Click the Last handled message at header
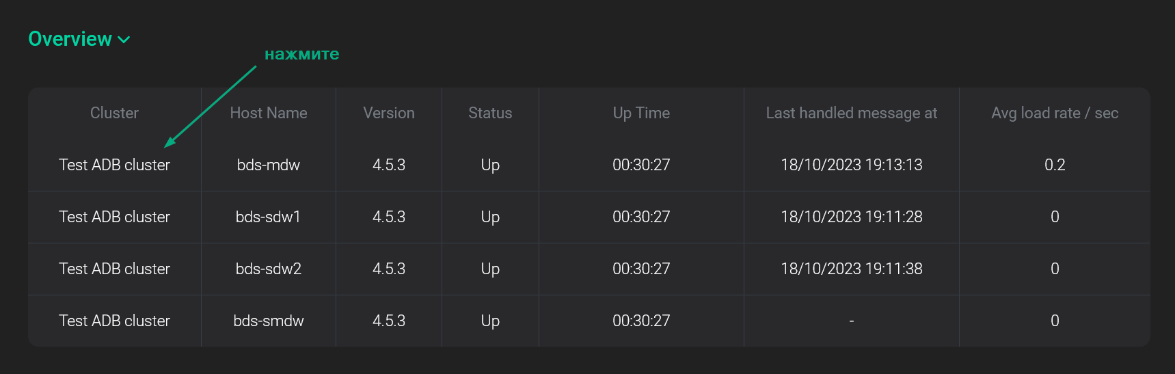 [852, 113]
